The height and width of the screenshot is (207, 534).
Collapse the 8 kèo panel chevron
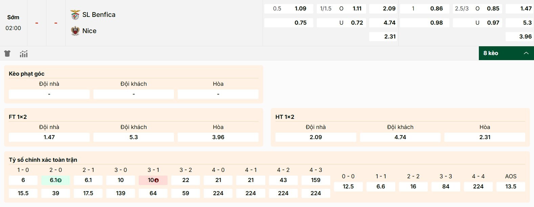[526, 53]
